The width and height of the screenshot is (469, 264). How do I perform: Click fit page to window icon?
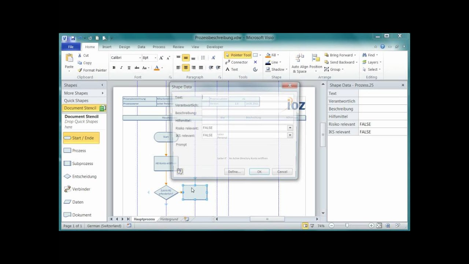tap(379, 226)
